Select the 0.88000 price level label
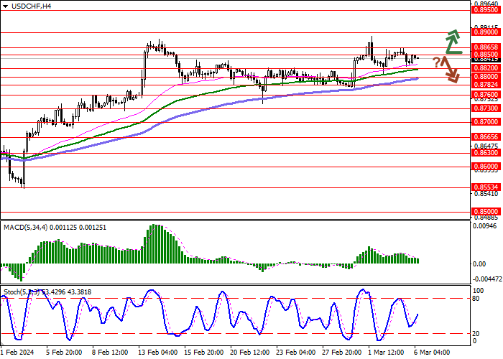 486,77
